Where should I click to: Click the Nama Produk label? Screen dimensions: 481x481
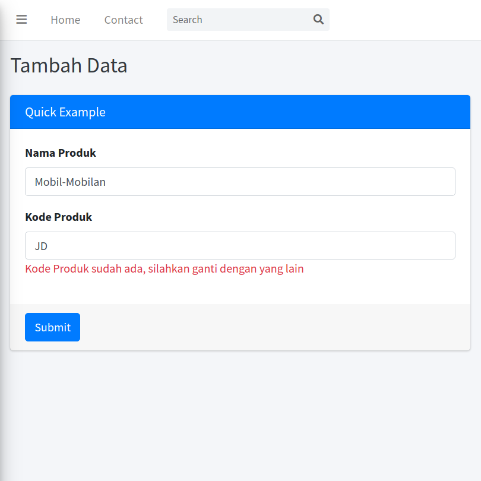(x=61, y=153)
